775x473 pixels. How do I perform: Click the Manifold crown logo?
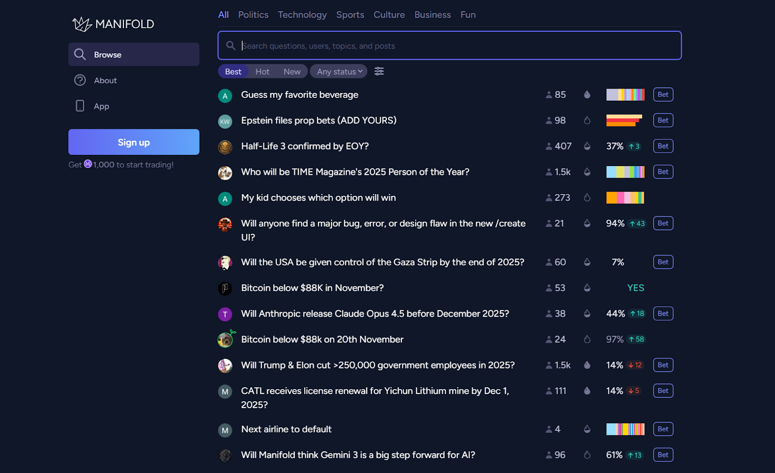[x=81, y=23]
